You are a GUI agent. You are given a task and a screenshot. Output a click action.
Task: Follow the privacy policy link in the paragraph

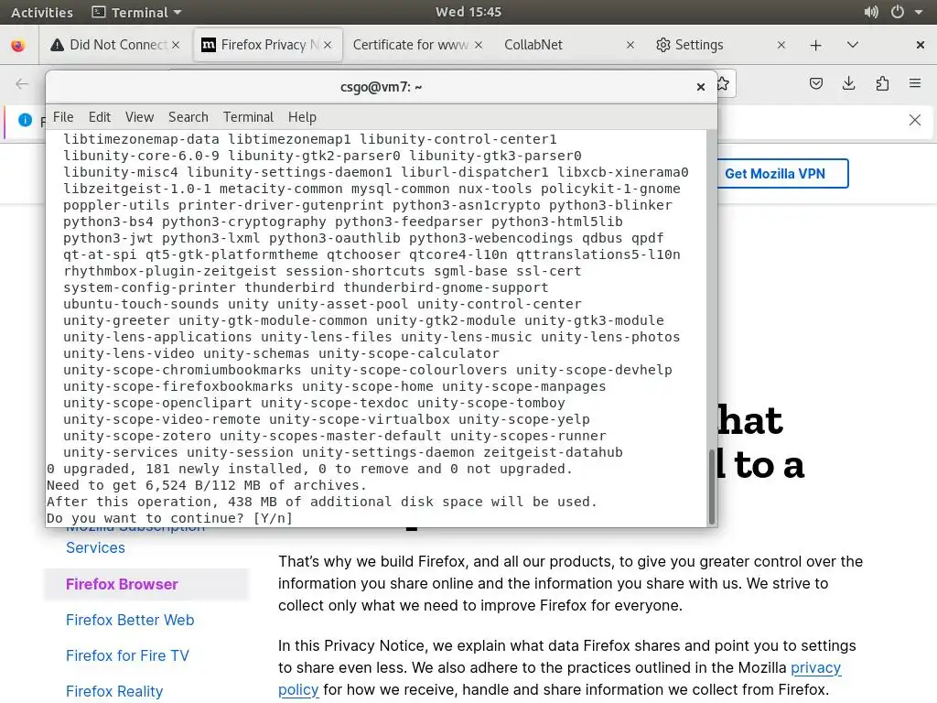click(x=815, y=667)
